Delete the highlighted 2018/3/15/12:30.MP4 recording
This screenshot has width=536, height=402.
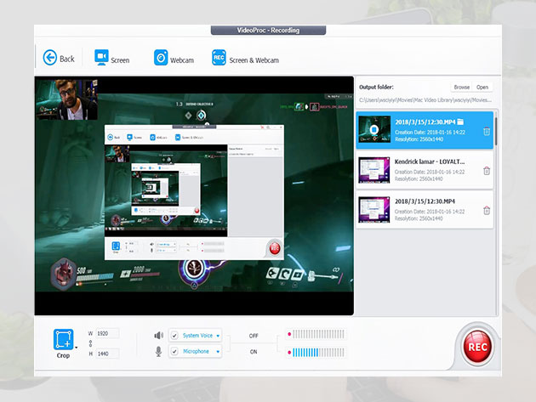click(x=487, y=131)
